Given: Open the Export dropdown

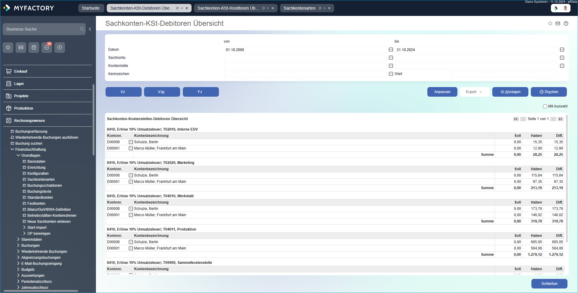Looking at the screenshot, I should pos(474,92).
